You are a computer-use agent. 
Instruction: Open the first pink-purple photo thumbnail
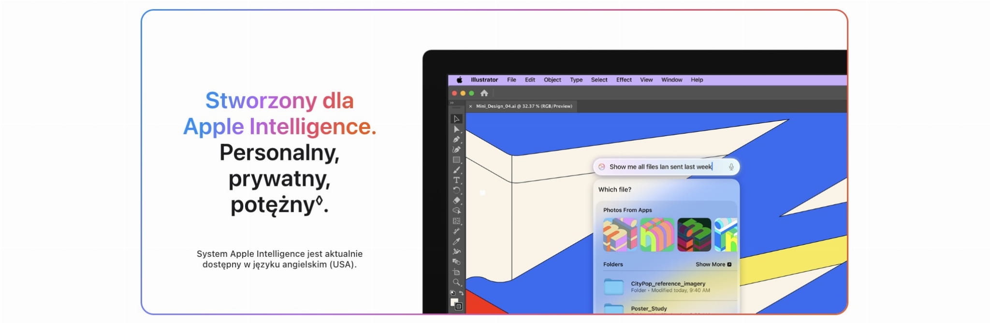(620, 235)
